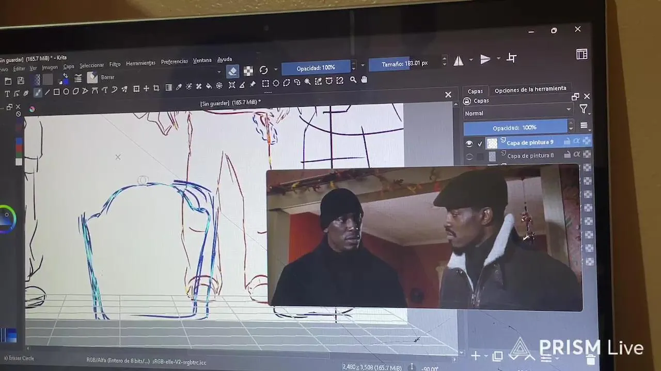Image resolution: width=661 pixels, height=371 pixels.
Task: Toggle lock on Capa de pintura 9
Action: (567, 141)
